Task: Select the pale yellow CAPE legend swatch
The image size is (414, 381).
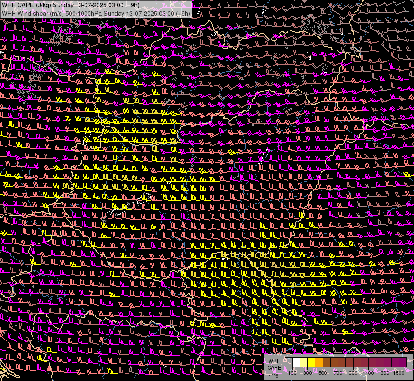Action: 304,362
